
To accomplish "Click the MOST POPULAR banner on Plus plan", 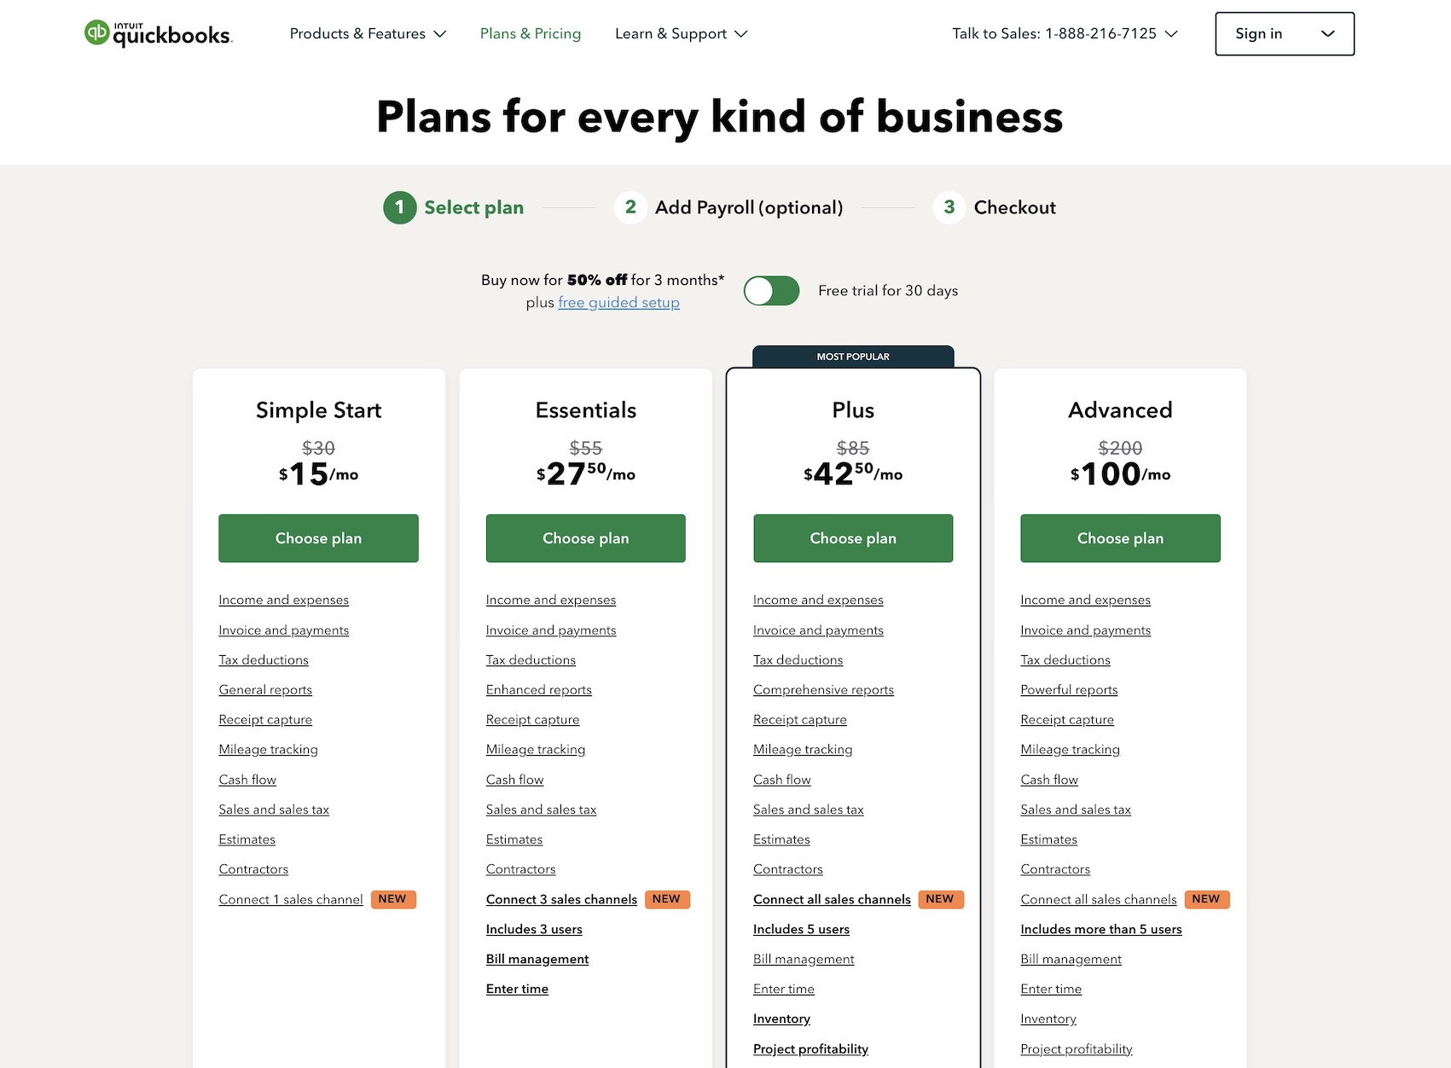I will (852, 357).
